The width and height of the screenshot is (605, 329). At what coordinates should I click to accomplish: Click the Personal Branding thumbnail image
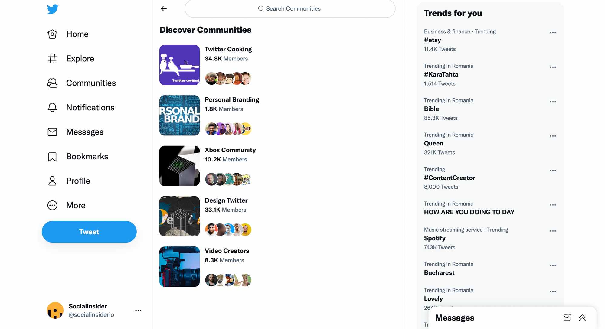(179, 116)
